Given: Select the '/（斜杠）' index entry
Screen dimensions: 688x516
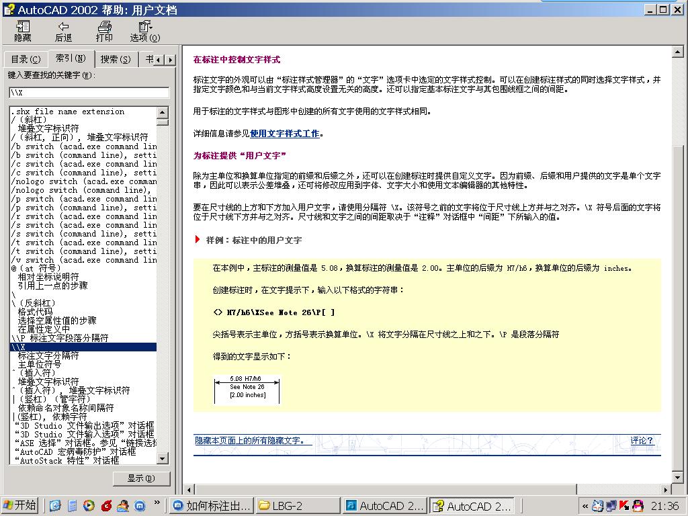Looking at the screenshot, I should pyautogui.click(x=29, y=120).
